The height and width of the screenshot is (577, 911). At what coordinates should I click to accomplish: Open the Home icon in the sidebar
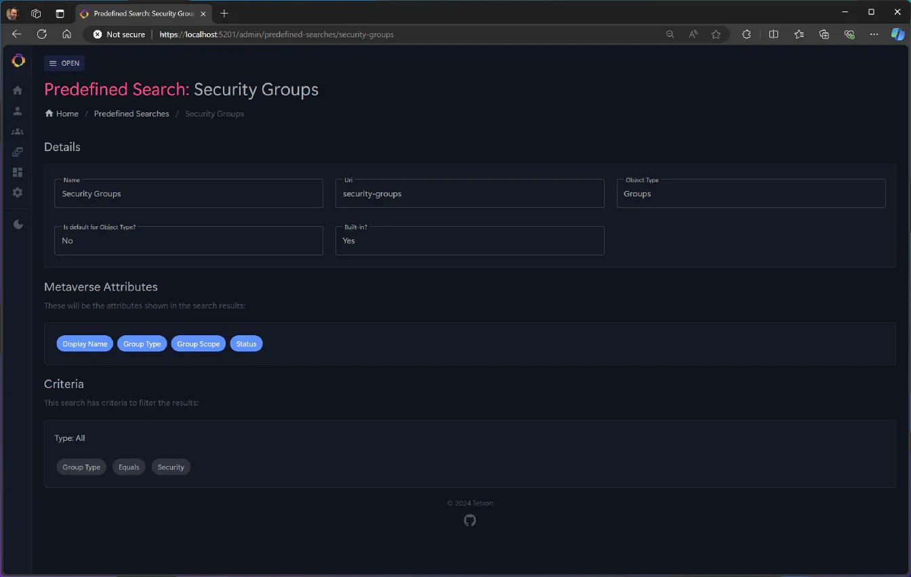[17, 90]
